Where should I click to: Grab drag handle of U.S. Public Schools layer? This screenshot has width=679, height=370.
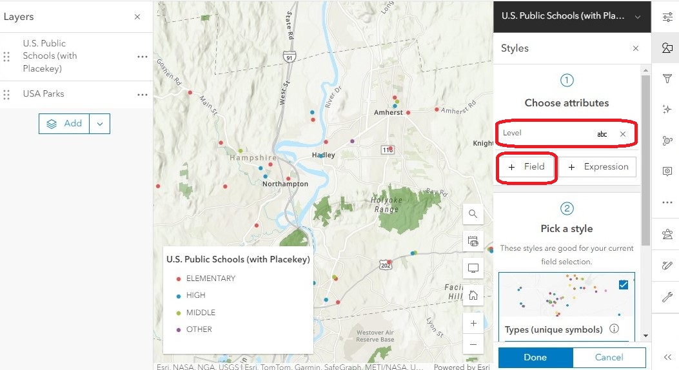coord(6,57)
